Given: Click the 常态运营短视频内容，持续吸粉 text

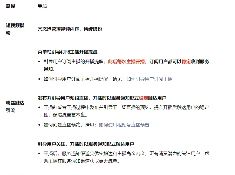Looking at the screenshot, I should coord(70,29).
